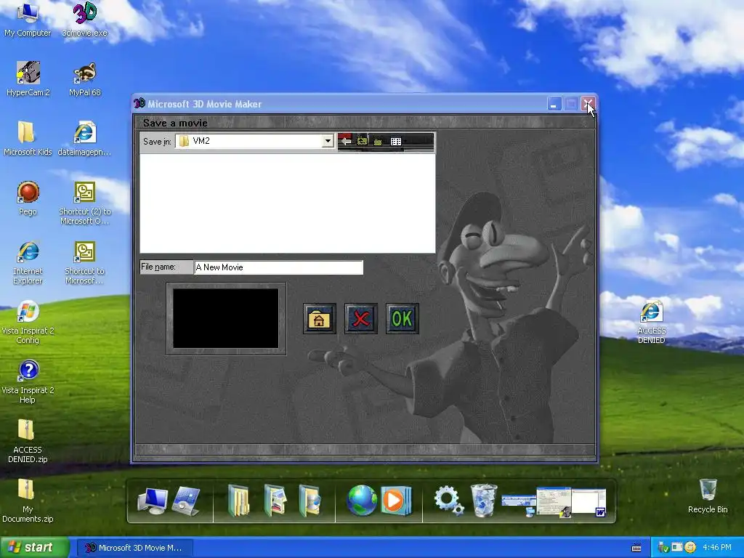744x558 pixels.
Task: Click the create new folder icon
Action: pos(378,141)
